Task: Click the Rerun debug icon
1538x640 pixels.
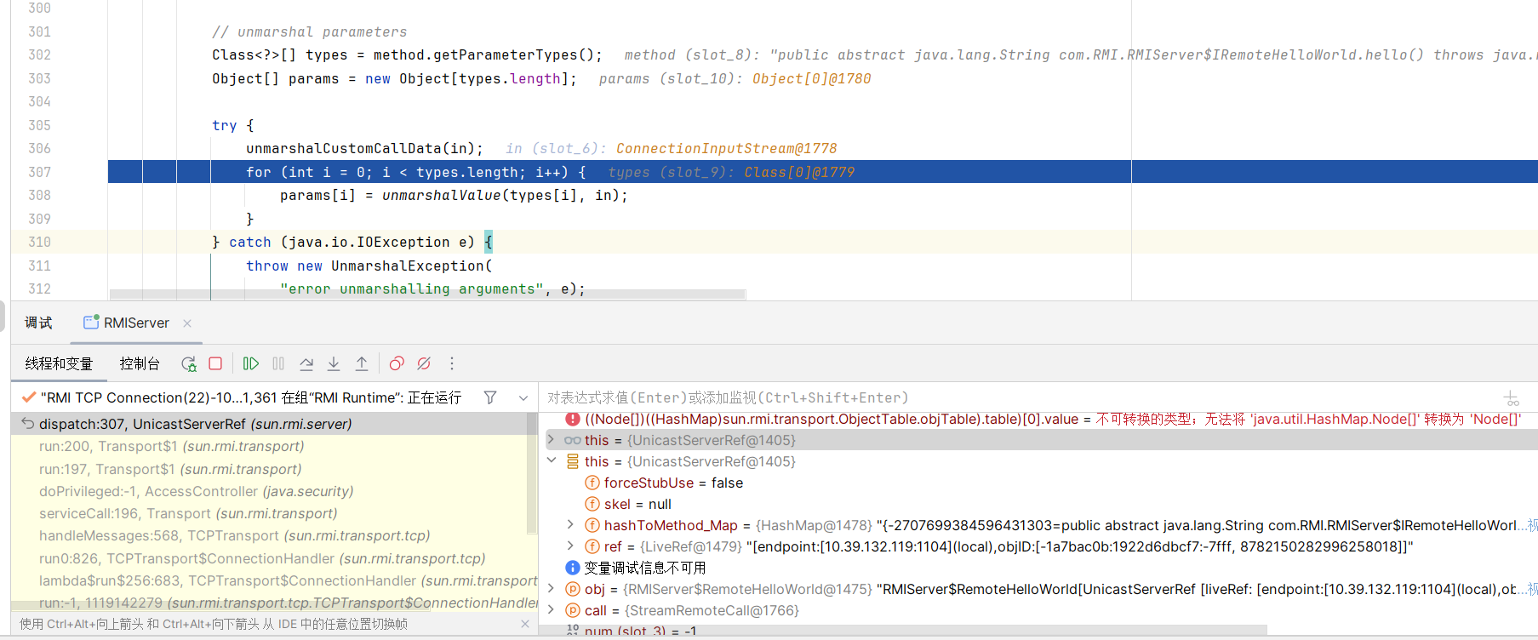Action: pyautogui.click(x=189, y=363)
